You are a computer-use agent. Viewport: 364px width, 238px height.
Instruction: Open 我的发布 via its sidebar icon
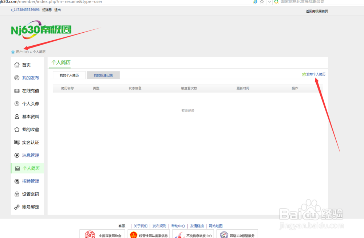tap(17, 78)
